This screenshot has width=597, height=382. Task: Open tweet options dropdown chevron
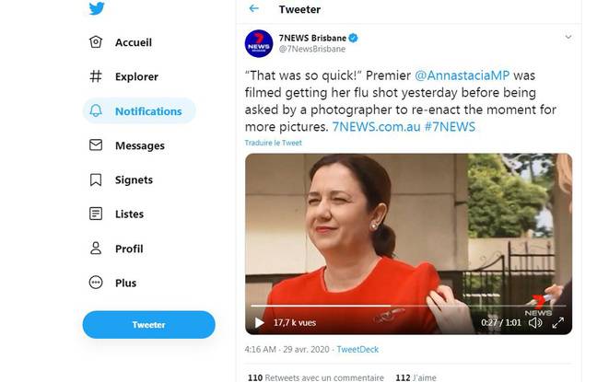[x=568, y=38]
